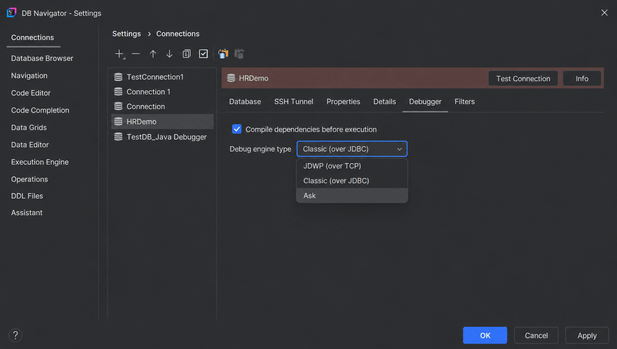This screenshot has width=617, height=349.
Task: Switch to the Database tab
Action: [245, 102]
